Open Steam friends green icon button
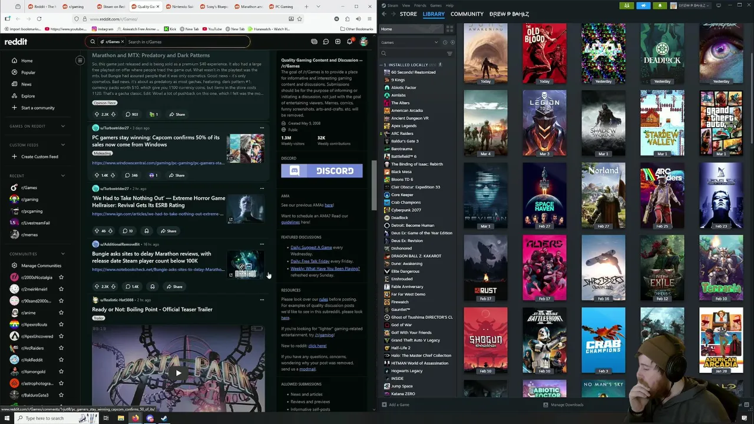Screen dimensions: 754x424 (627, 5)
